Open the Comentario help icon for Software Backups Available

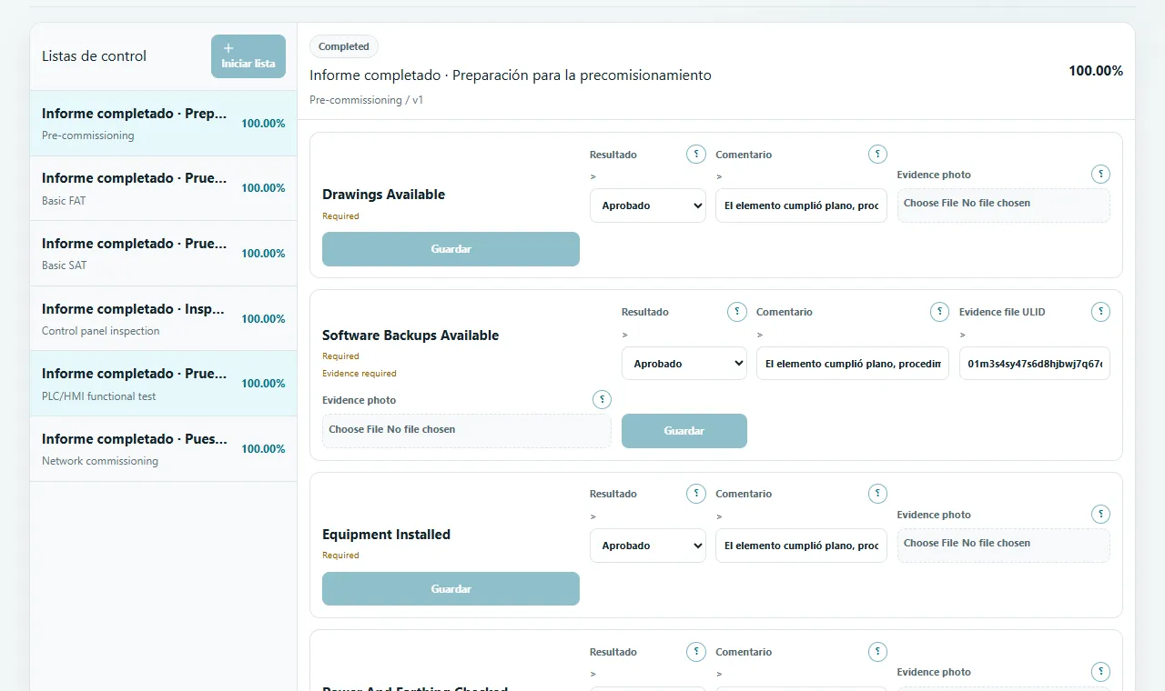click(x=939, y=312)
